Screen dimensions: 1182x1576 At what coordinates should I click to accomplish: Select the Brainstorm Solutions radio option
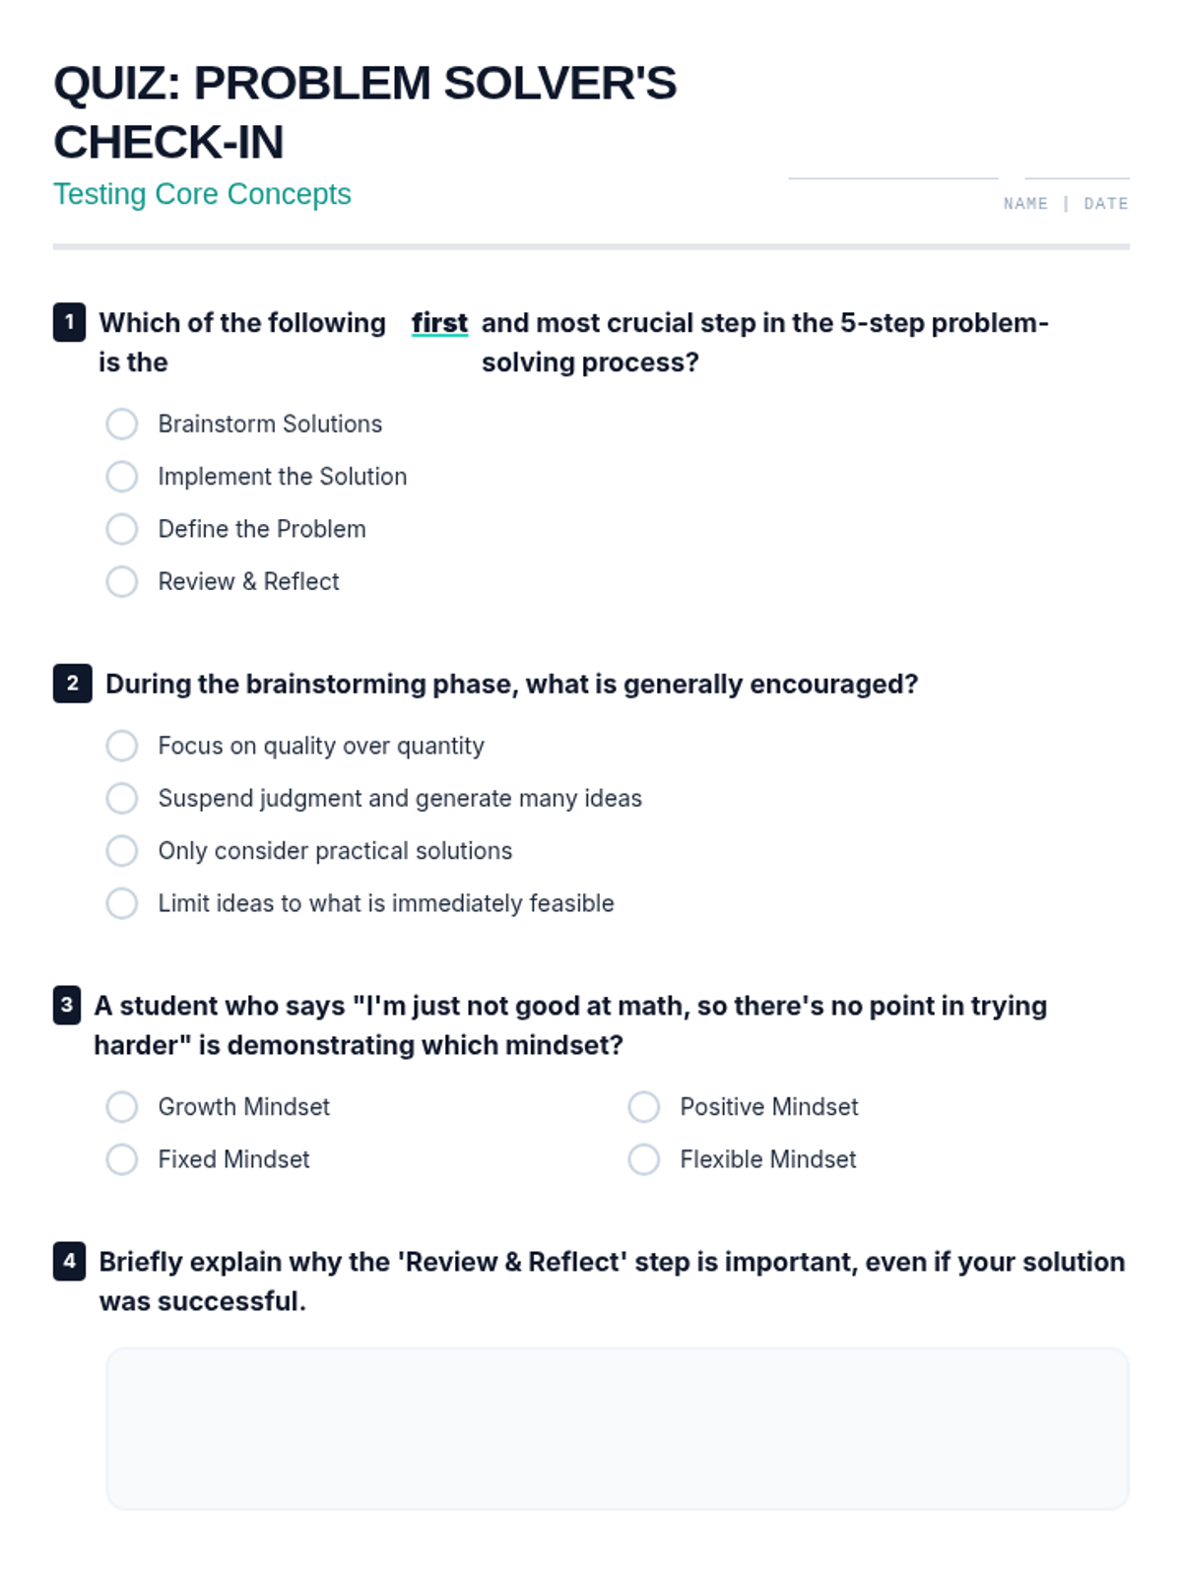[x=122, y=425]
